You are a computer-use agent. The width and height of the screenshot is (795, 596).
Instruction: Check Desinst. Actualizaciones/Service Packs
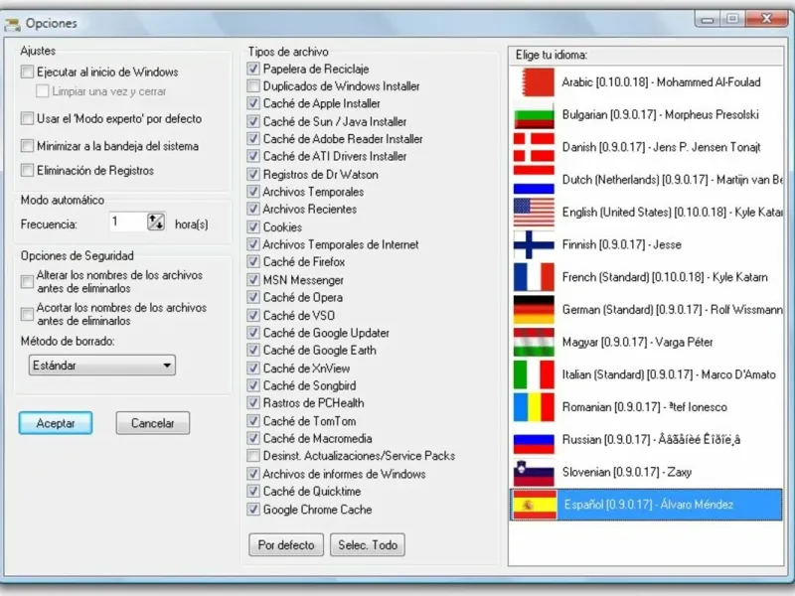(253, 456)
